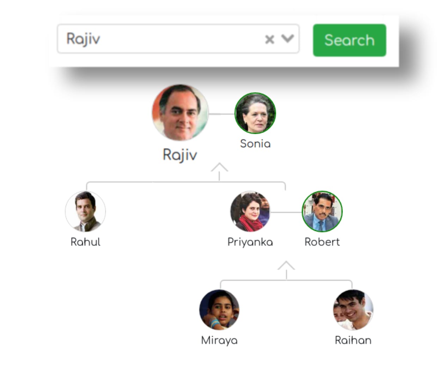Open the profile photo above Miraya label
Image resolution: width=448 pixels, height=365 pixels.
(219, 310)
